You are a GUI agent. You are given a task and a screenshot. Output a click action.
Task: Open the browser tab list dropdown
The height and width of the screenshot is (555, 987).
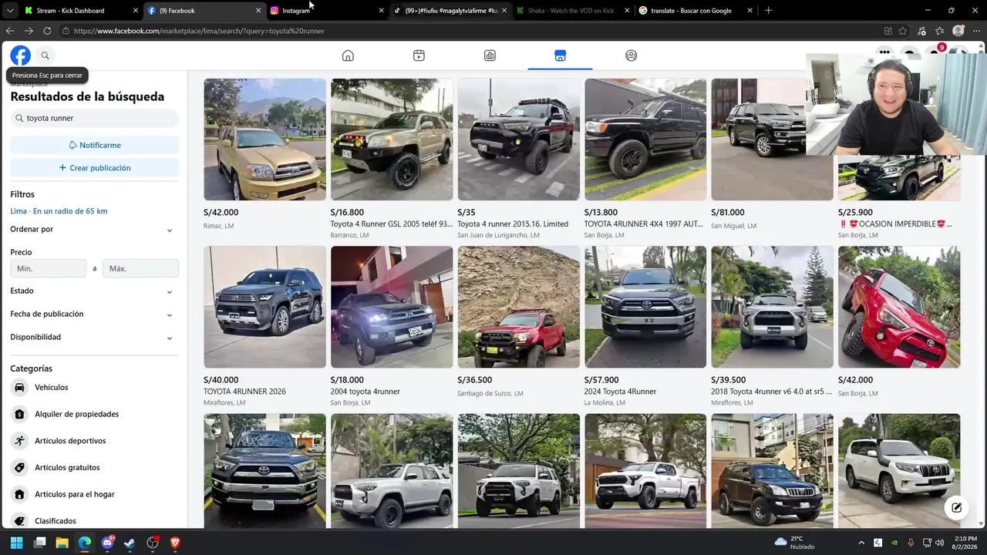click(x=10, y=11)
